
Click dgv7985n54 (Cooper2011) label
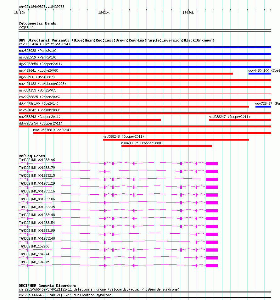click(x=41, y=123)
